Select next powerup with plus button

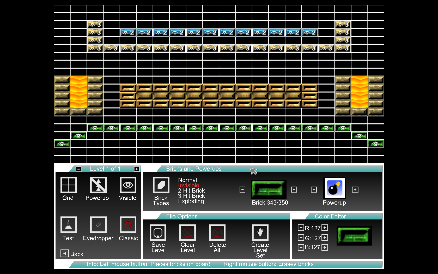(x=355, y=190)
